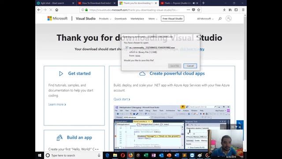Launch Opera browser from taskbar
This screenshot has width=282, height=159.
pyautogui.click(x=123, y=155)
